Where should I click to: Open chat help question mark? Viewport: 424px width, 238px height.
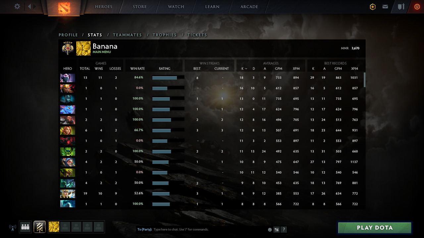click(x=284, y=229)
